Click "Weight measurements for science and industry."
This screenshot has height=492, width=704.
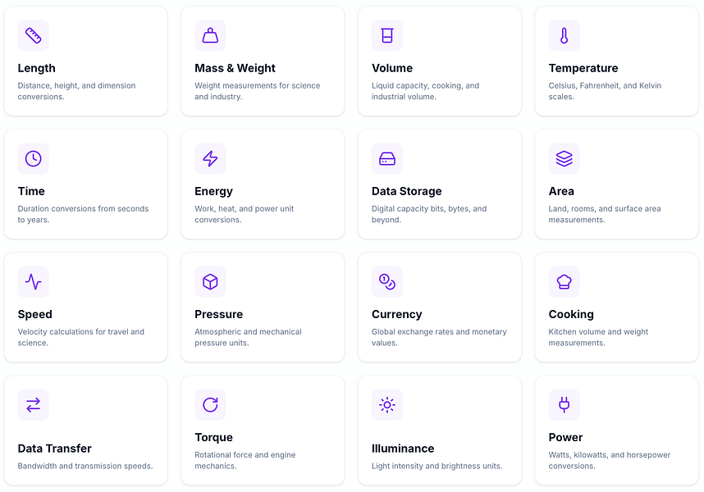pos(258,91)
